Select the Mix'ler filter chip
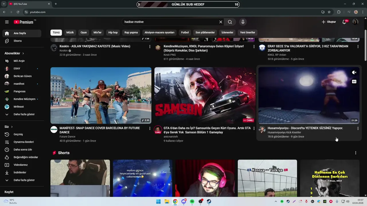This screenshot has height=206, width=367. (97, 33)
